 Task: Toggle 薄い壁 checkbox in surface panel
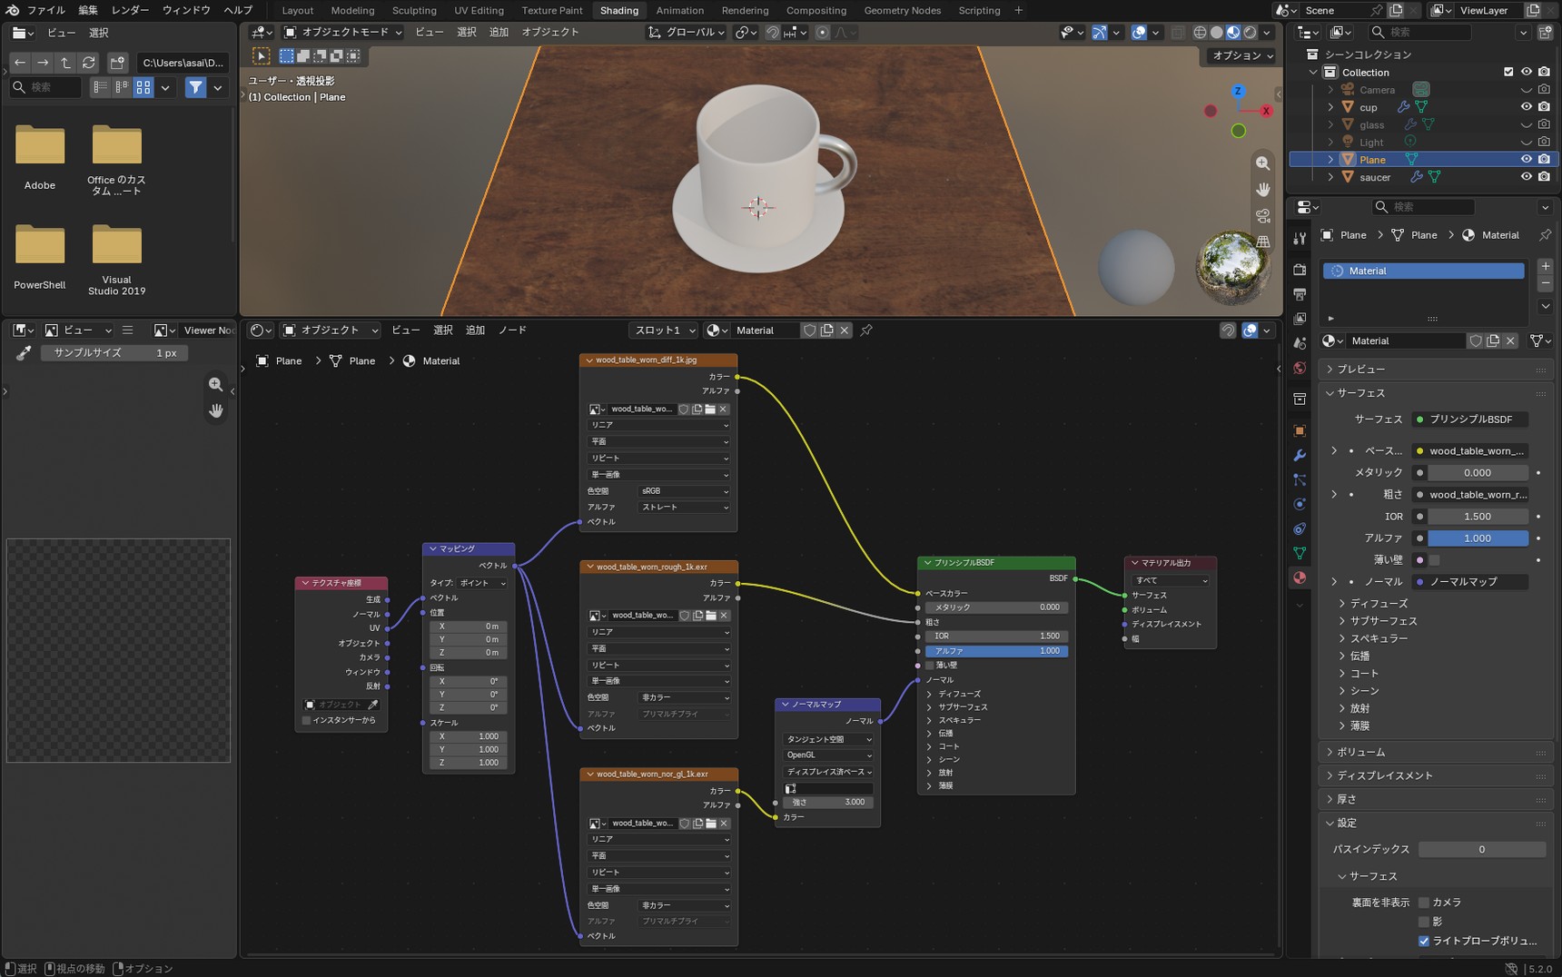click(x=1434, y=560)
